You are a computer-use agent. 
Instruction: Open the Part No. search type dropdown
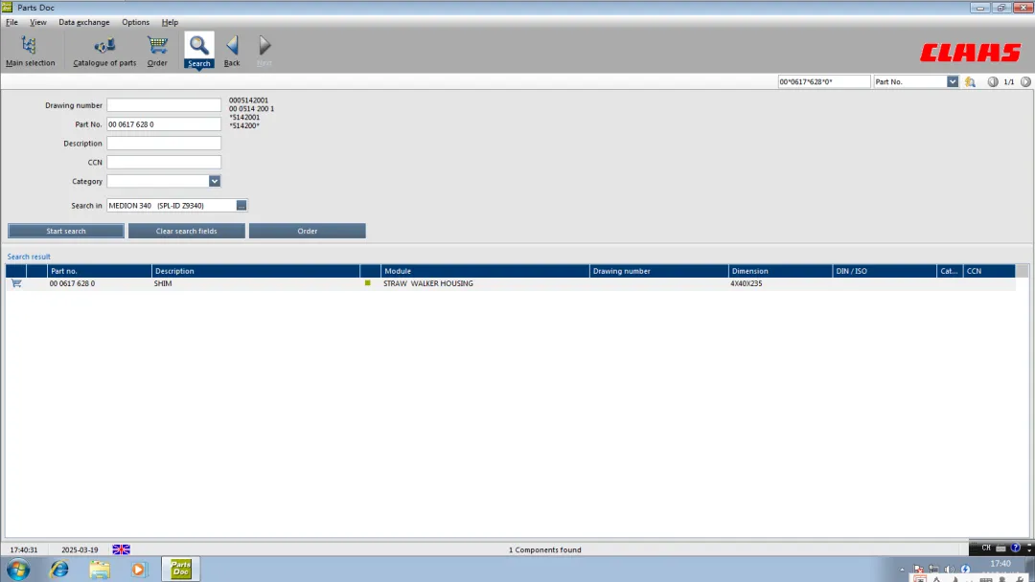(953, 81)
